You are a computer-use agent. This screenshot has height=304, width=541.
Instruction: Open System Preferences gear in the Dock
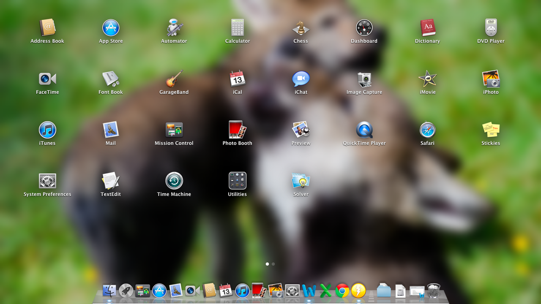(292, 290)
